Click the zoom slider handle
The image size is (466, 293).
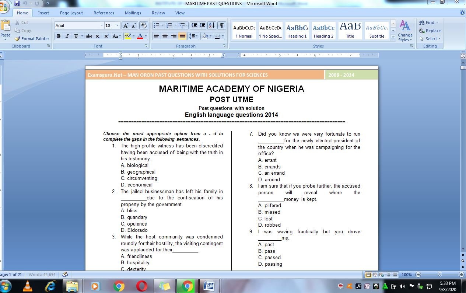click(x=439, y=275)
